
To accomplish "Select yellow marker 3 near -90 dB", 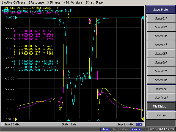I will point(60,109).
